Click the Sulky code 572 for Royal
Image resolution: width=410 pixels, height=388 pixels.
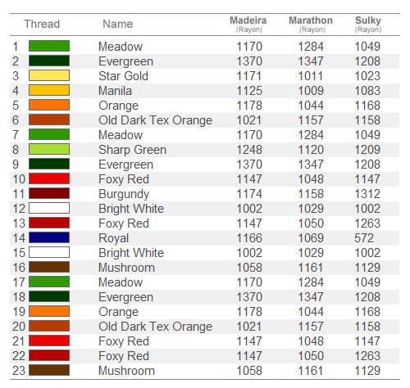point(364,238)
